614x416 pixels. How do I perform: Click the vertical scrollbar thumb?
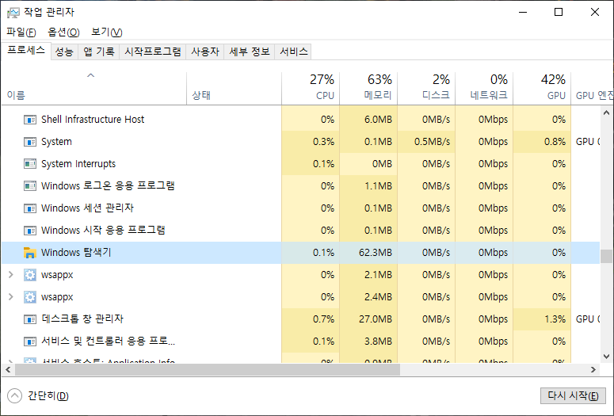[607, 256]
